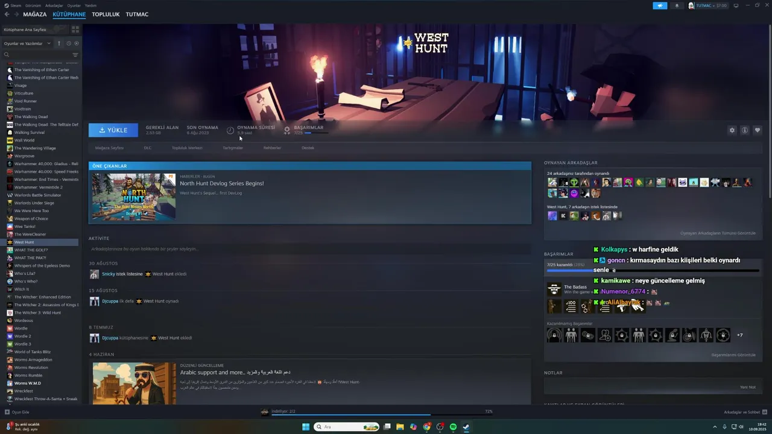The width and height of the screenshot is (772, 434).
Task: Click Oyun Ekle plus icon
Action: [x=7, y=412]
